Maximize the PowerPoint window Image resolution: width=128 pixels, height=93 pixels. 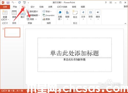coord(120,3)
